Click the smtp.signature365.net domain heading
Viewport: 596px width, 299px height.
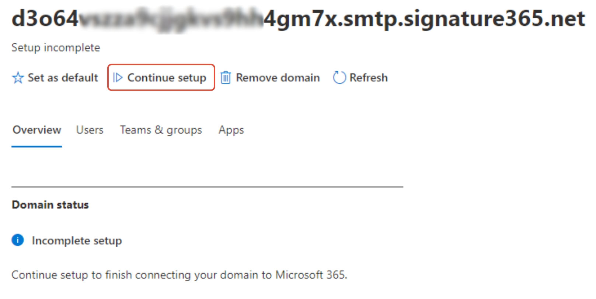[299, 18]
